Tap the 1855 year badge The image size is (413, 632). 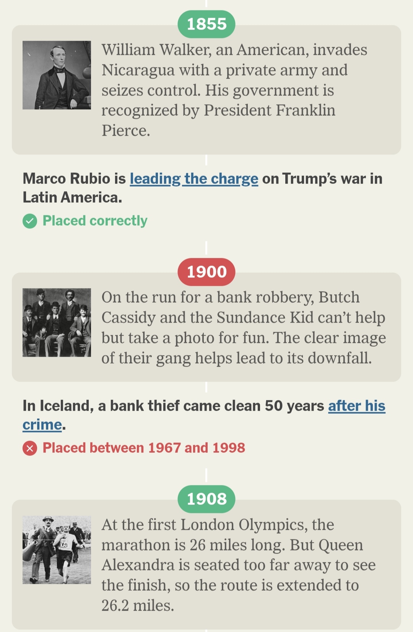click(206, 24)
